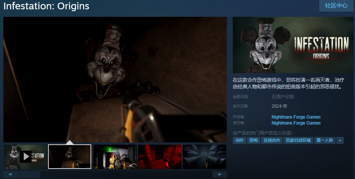This screenshot has height=179, width=355.
Task: Select the green exit sign room thumbnail
Action: [115, 157]
